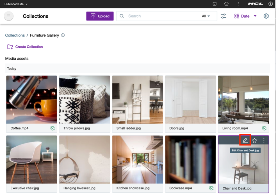This screenshot has width=276, height=196.
Task: Click the info icon beside the HCL logo
Action: [270, 4]
